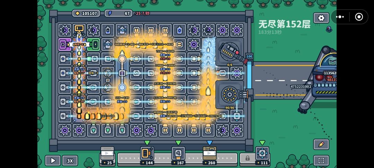Select the upper fan module tile
This screenshot has width=374, height=168.
pos(108,73)
